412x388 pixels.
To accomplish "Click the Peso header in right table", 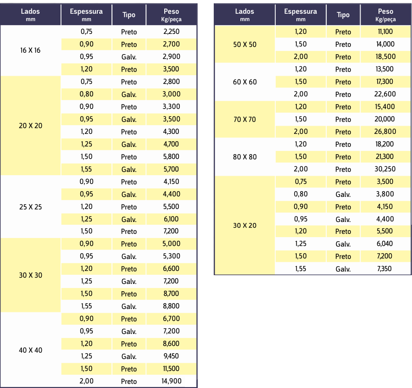I will [385, 15].
